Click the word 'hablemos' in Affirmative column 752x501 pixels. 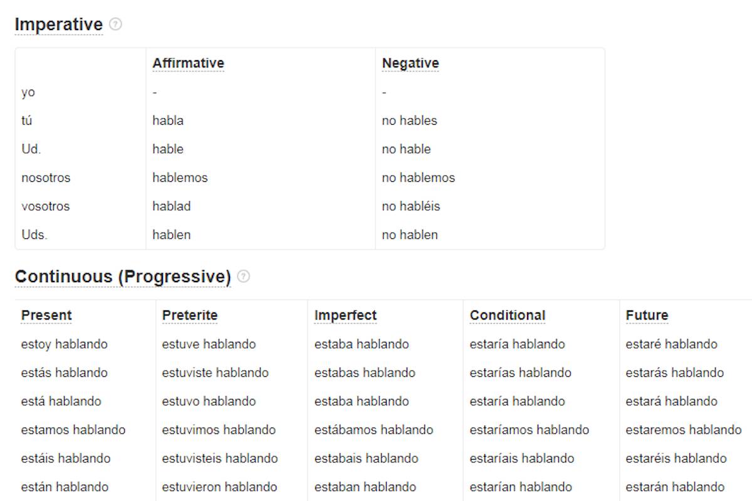[180, 178]
